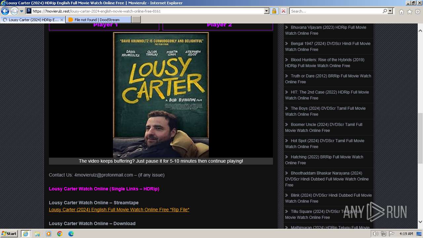Open Action Center flag tray icon
423x238 pixels.
392,234
